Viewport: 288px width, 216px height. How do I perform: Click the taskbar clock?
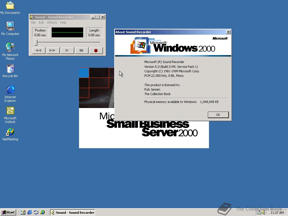coord(277,213)
